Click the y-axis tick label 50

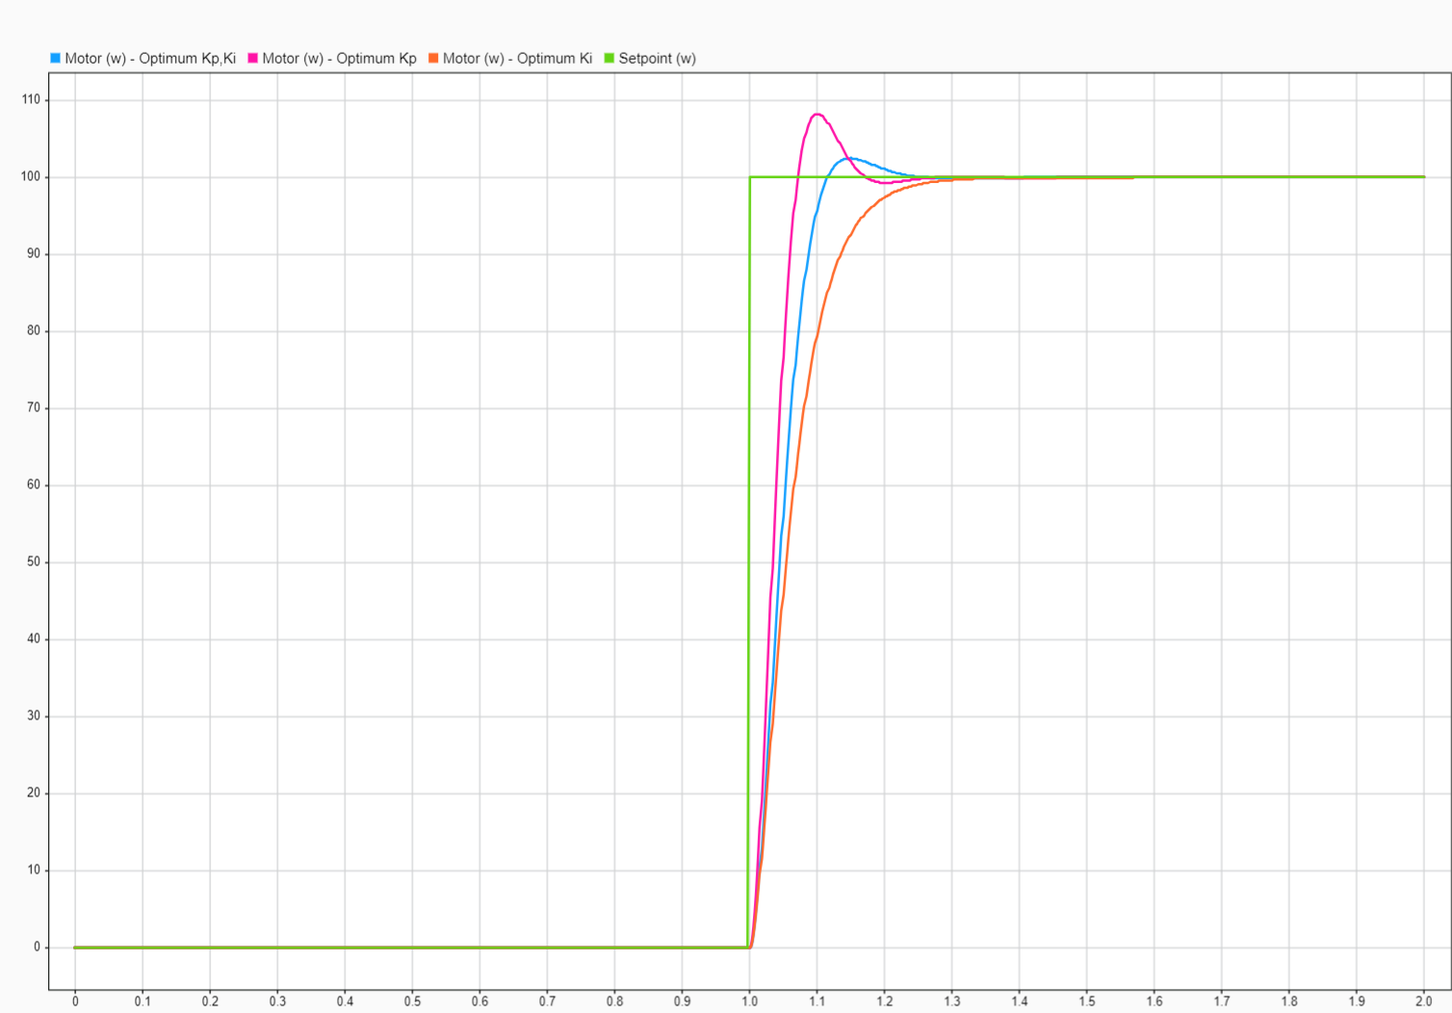tap(34, 561)
